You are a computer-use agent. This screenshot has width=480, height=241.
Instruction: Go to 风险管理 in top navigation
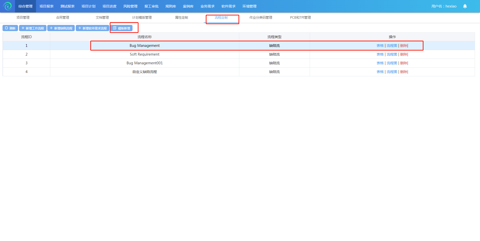(x=130, y=6)
